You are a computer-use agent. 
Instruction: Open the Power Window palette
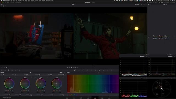tap(87, 70)
